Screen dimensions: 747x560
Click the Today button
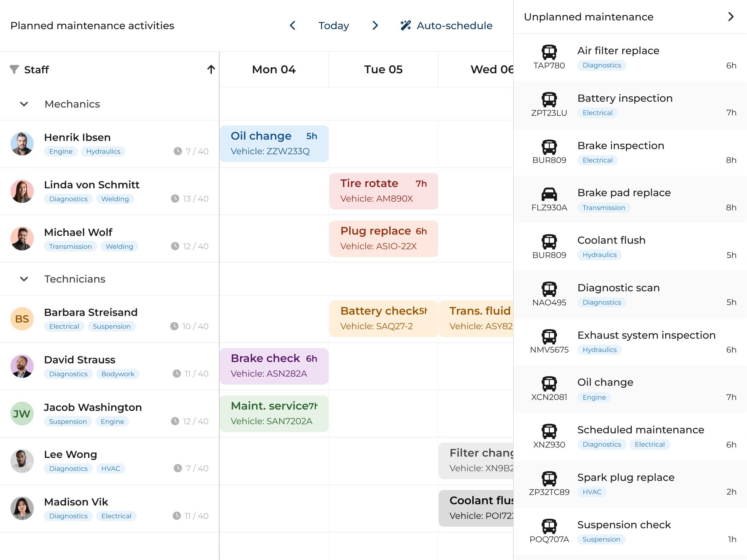coord(333,26)
